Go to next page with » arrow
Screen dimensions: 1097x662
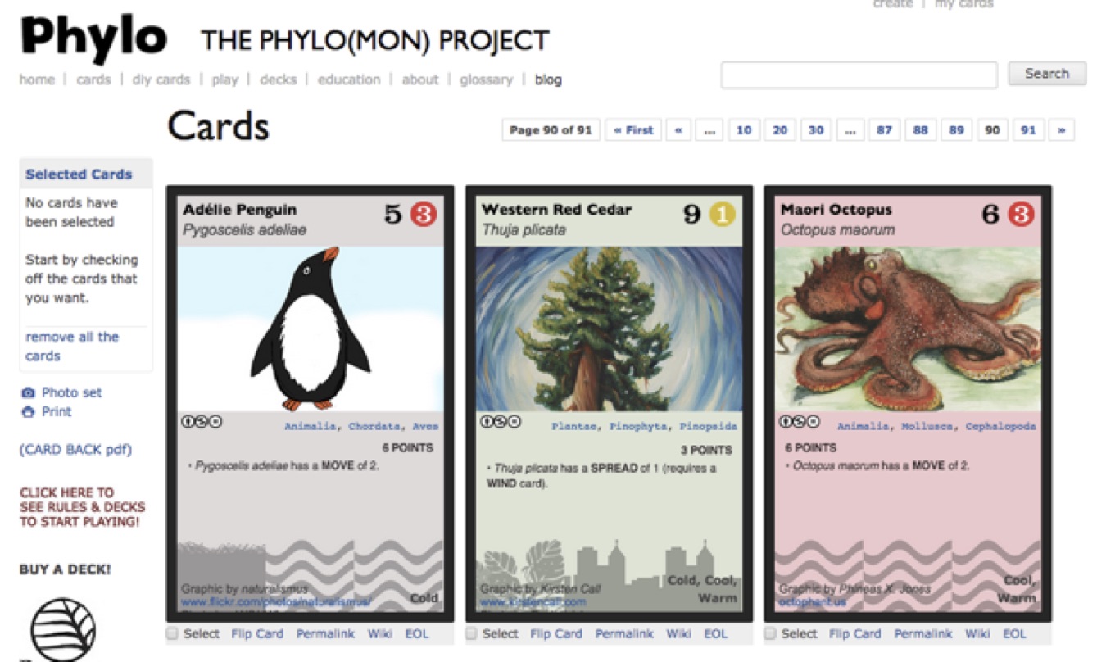click(x=1062, y=130)
